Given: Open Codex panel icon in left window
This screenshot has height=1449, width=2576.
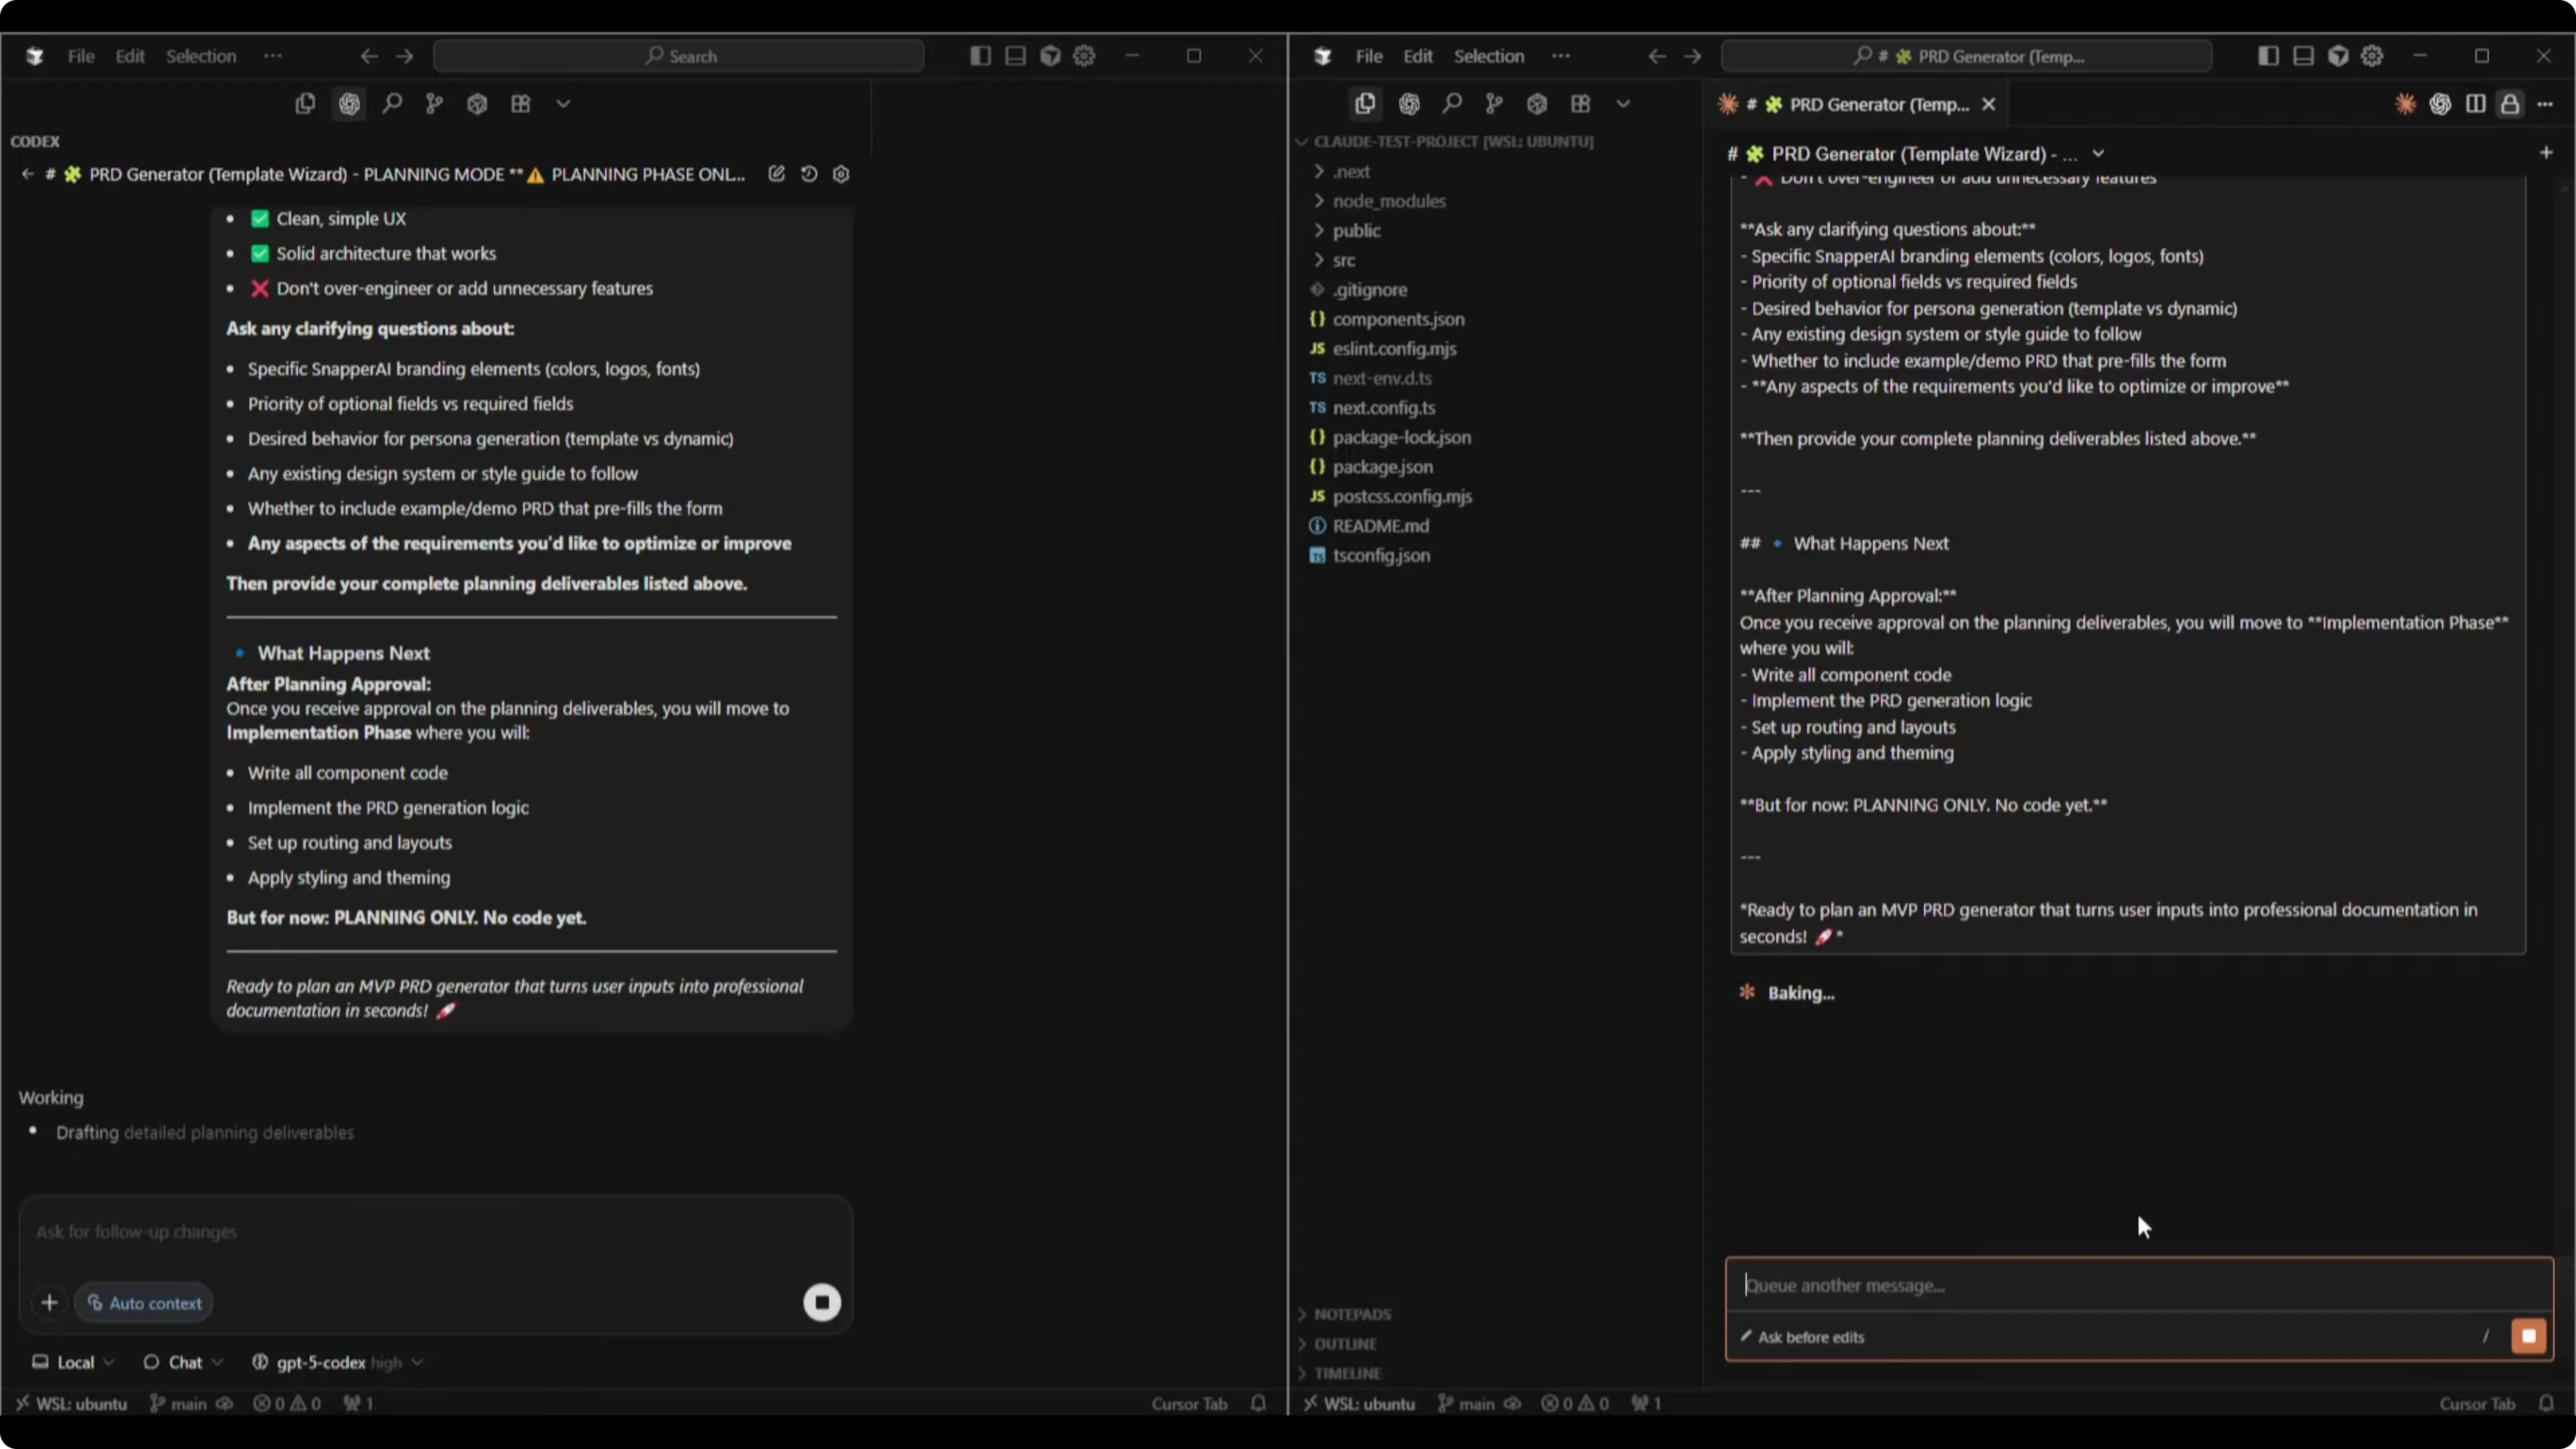Looking at the screenshot, I should 348,104.
